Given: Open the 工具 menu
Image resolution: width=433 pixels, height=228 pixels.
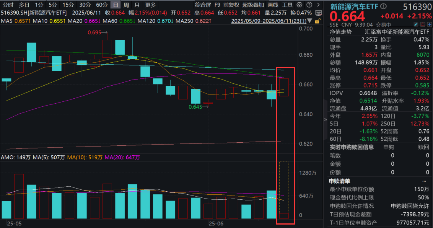Looking at the screenshot, I should pyautogui.click(x=287, y=5).
